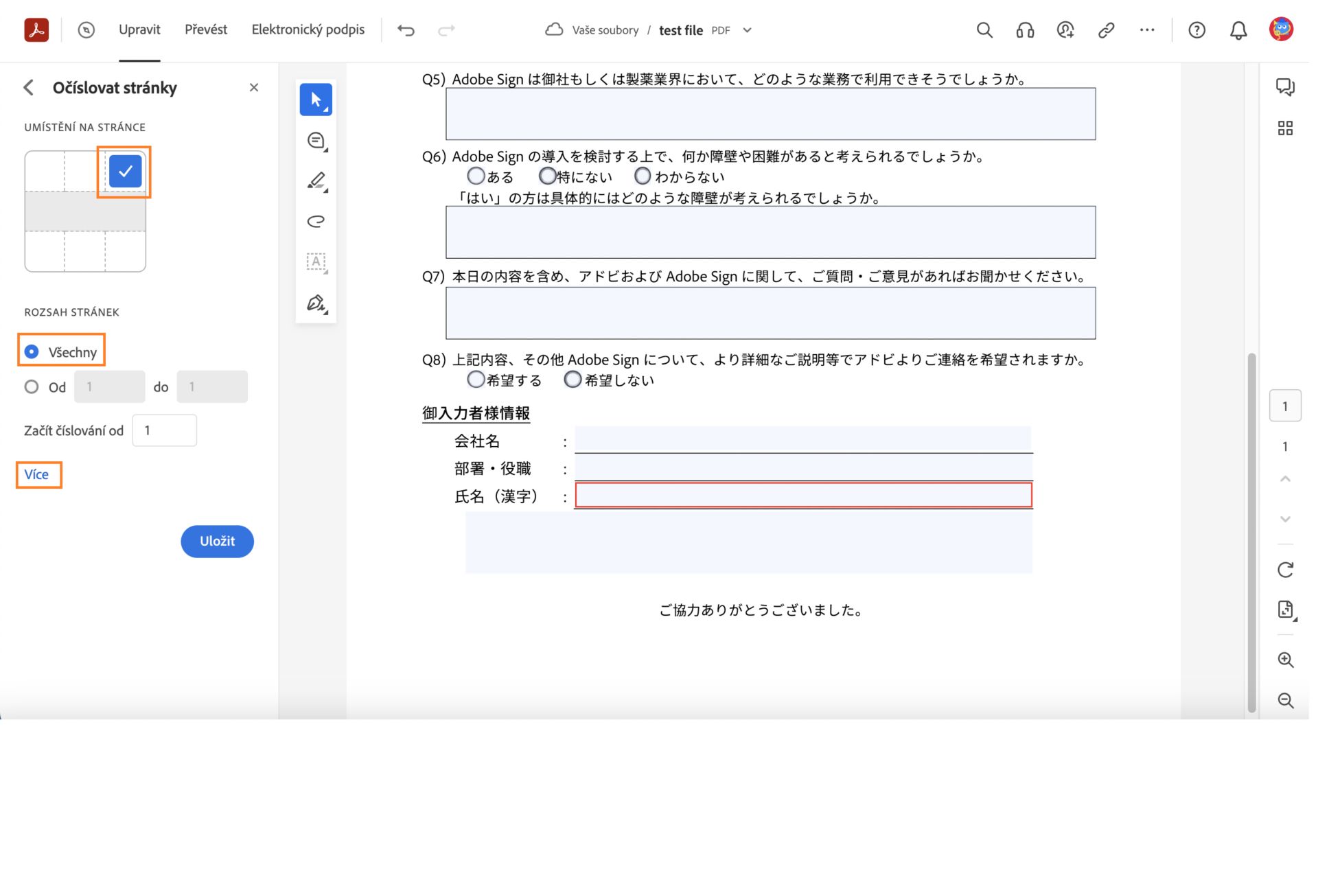Click the add person share icon
The image size is (1318, 880).
[x=1066, y=30]
